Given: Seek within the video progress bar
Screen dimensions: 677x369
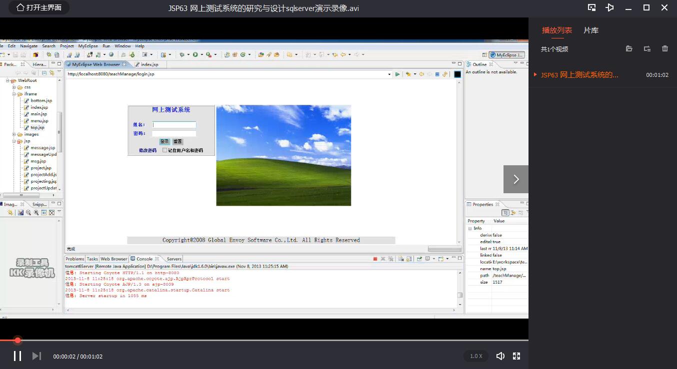Looking at the screenshot, I should tap(264, 340).
